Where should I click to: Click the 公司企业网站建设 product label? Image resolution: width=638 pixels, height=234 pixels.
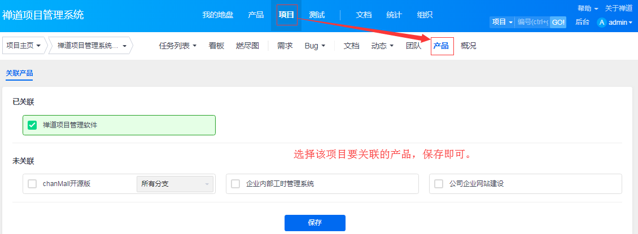click(477, 184)
